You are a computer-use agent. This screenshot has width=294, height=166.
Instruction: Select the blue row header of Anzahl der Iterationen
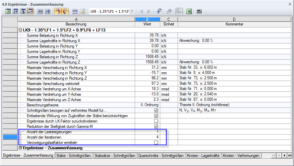pos(10,137)
